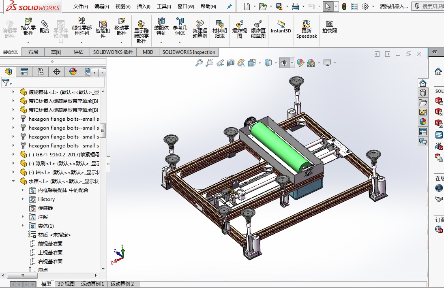Select the Mate (配合) paperclip tool
The image size is (444, 288).
[x=44, y=27]
